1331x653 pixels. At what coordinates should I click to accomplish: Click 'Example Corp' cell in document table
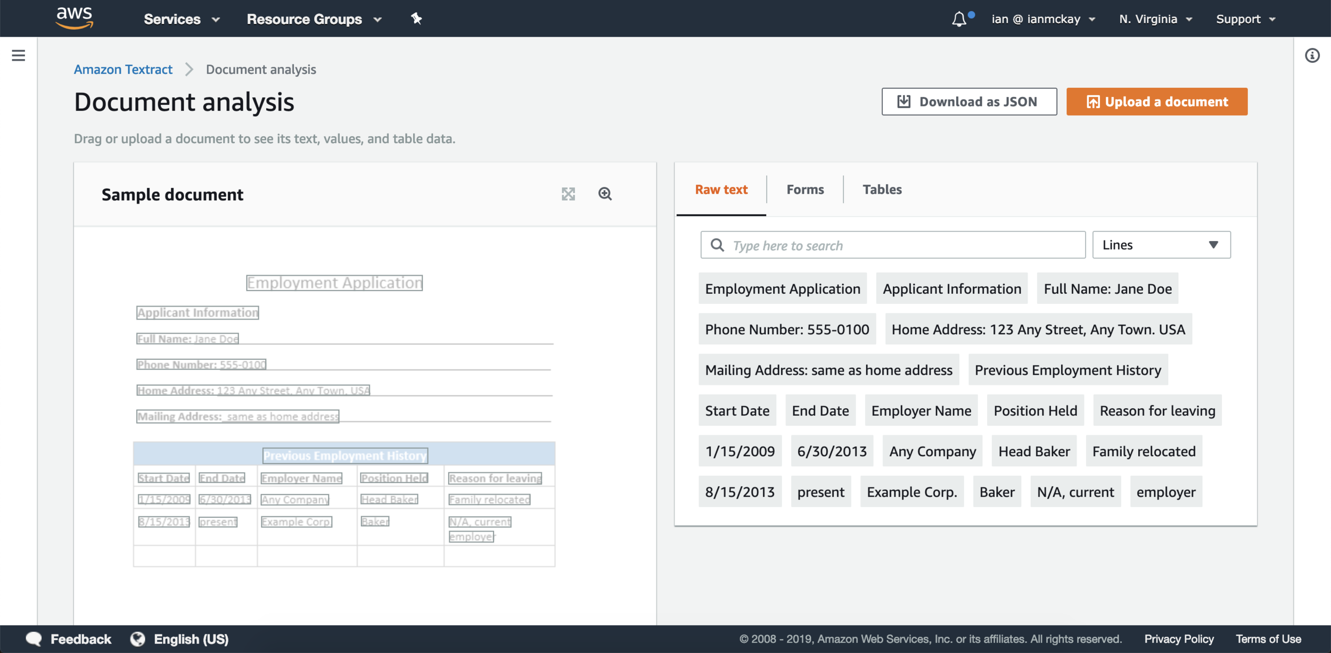click(297, 522)
